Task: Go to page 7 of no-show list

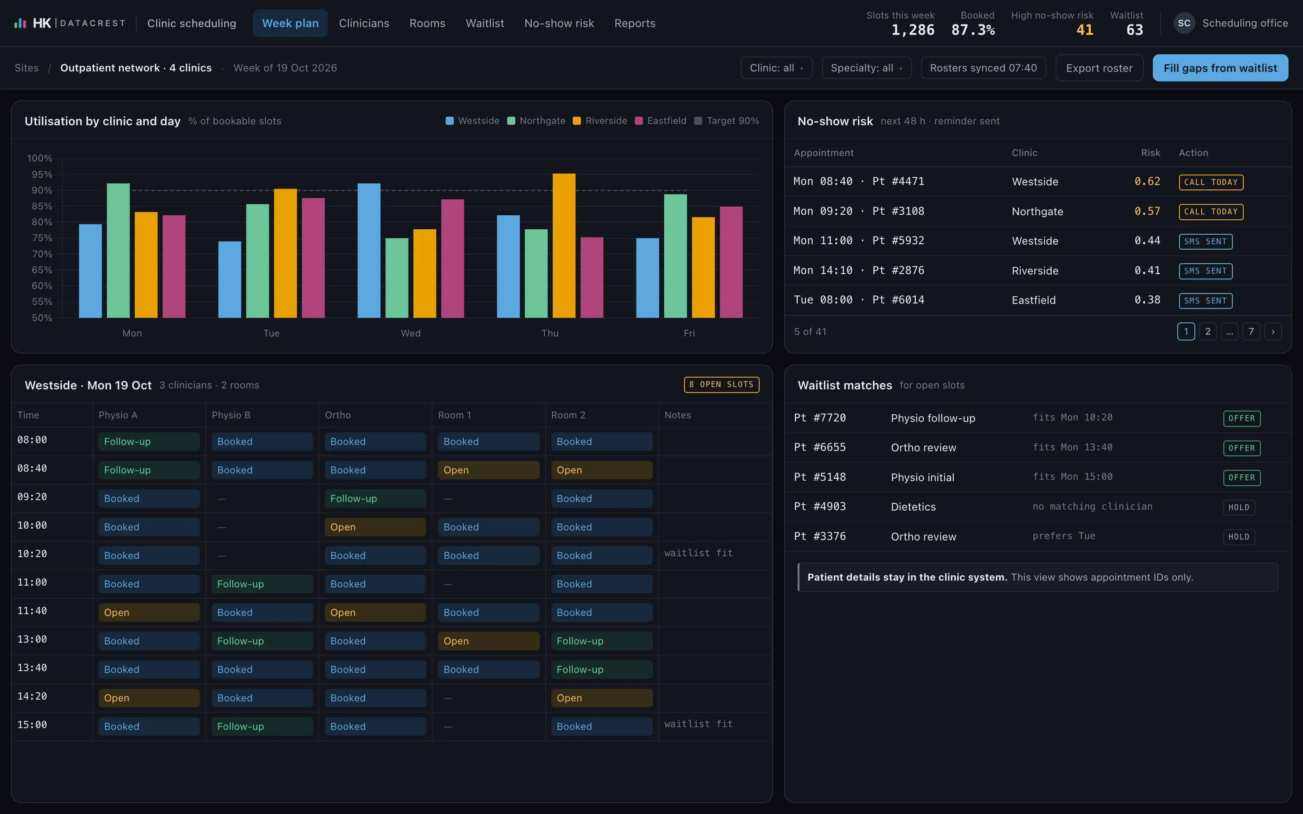Action: point(1251,331)
